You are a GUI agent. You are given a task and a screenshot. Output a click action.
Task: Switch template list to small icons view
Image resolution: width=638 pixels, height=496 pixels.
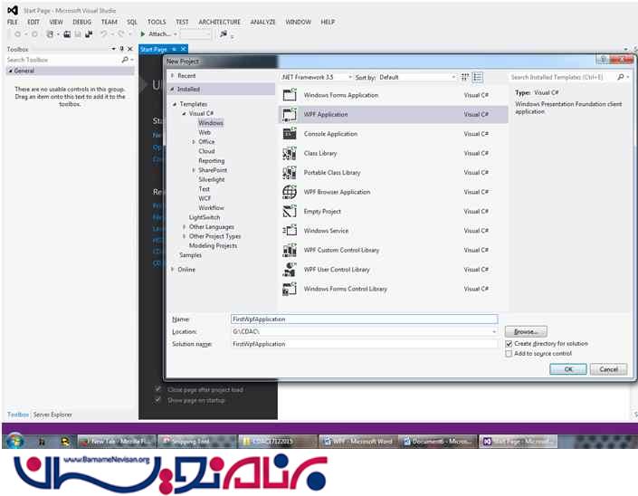click(465, 78)
